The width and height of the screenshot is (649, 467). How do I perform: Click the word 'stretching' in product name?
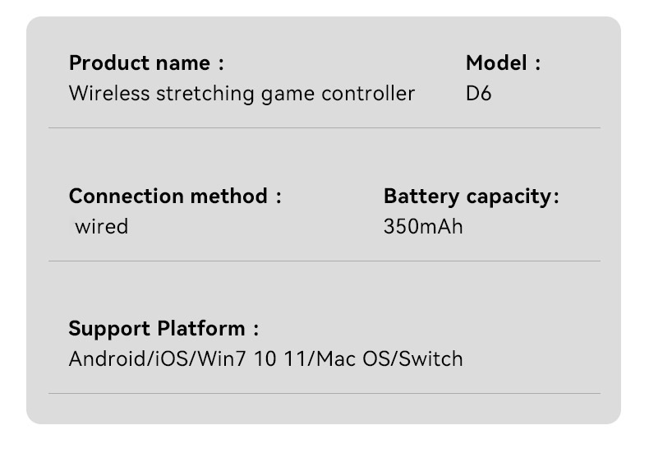tap(205, 95)
